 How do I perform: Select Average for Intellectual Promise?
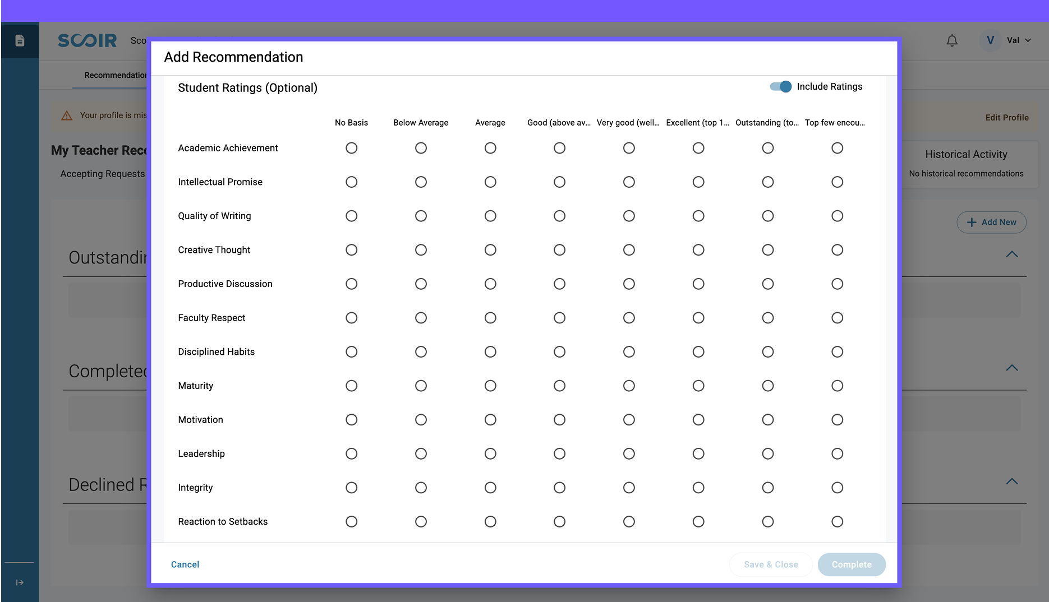pos(490,182)
